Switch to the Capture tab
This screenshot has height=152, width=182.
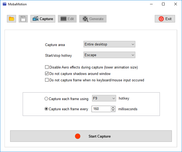click(x=43, y=19)
